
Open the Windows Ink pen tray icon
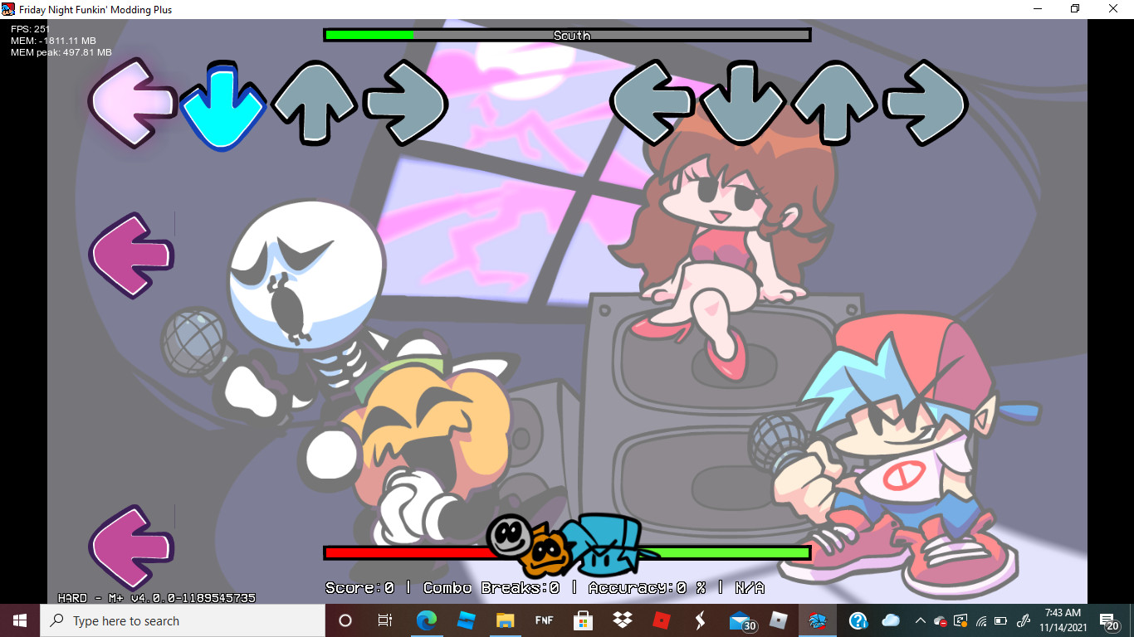click(x=1024, y=620)
